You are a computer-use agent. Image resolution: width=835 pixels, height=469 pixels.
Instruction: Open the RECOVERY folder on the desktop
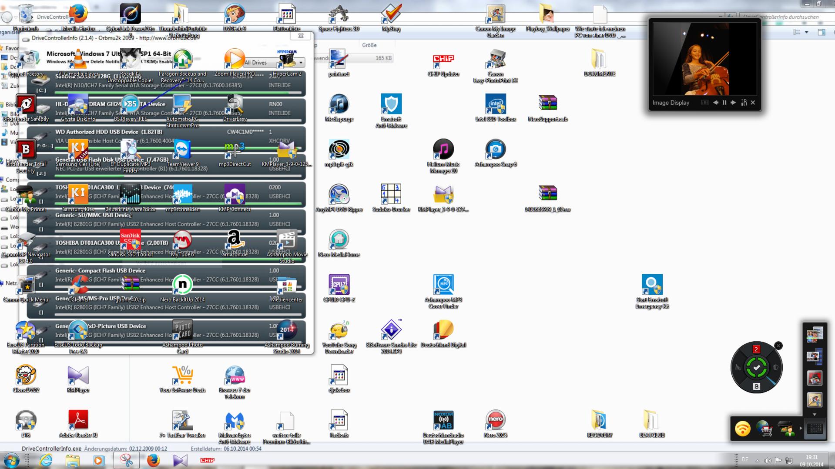click(x=600, y=424)
